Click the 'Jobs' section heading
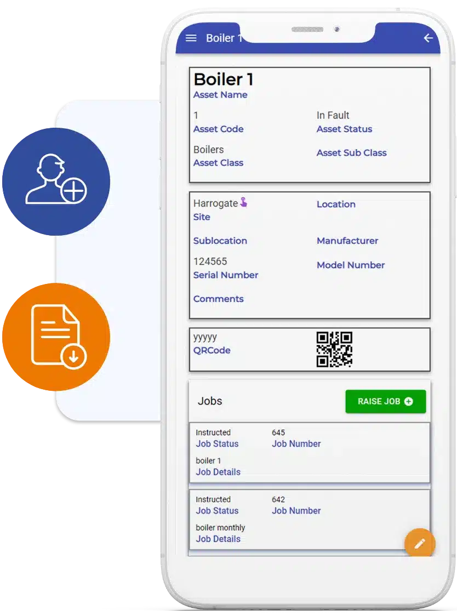 [x=210, y=401]
